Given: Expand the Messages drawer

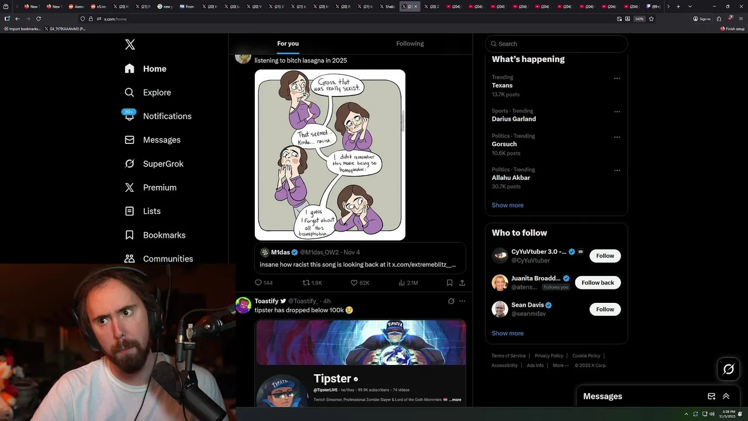Looking at the screenshot, I should point(726,396).
